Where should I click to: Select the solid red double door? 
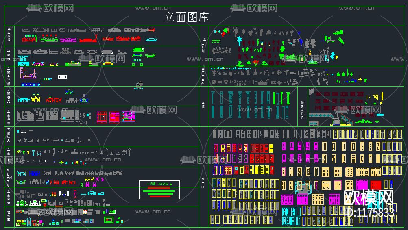(x=375, y=185)
